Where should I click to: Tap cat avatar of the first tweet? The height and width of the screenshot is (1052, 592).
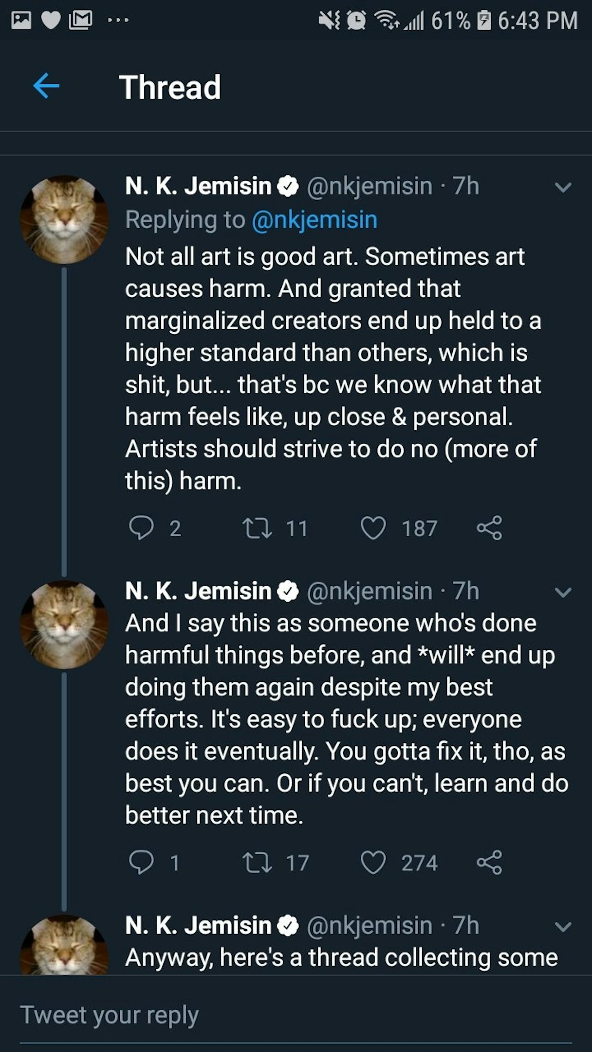pyautogui.click(x=64, y=220)
